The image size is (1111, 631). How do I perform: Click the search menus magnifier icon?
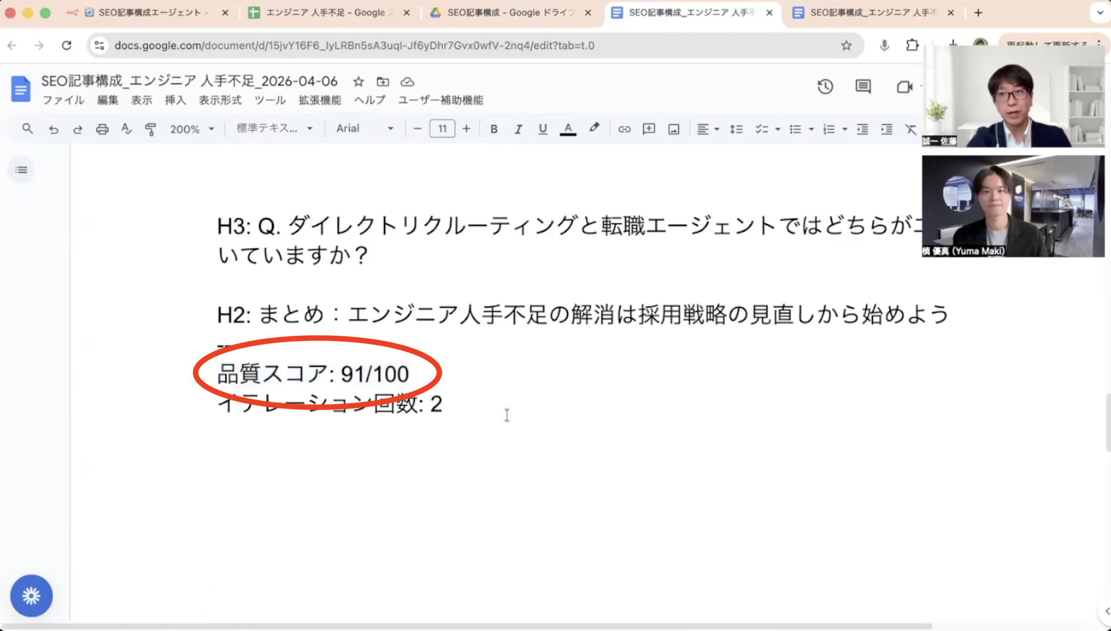pyautogui.click(x=27, y=129)
